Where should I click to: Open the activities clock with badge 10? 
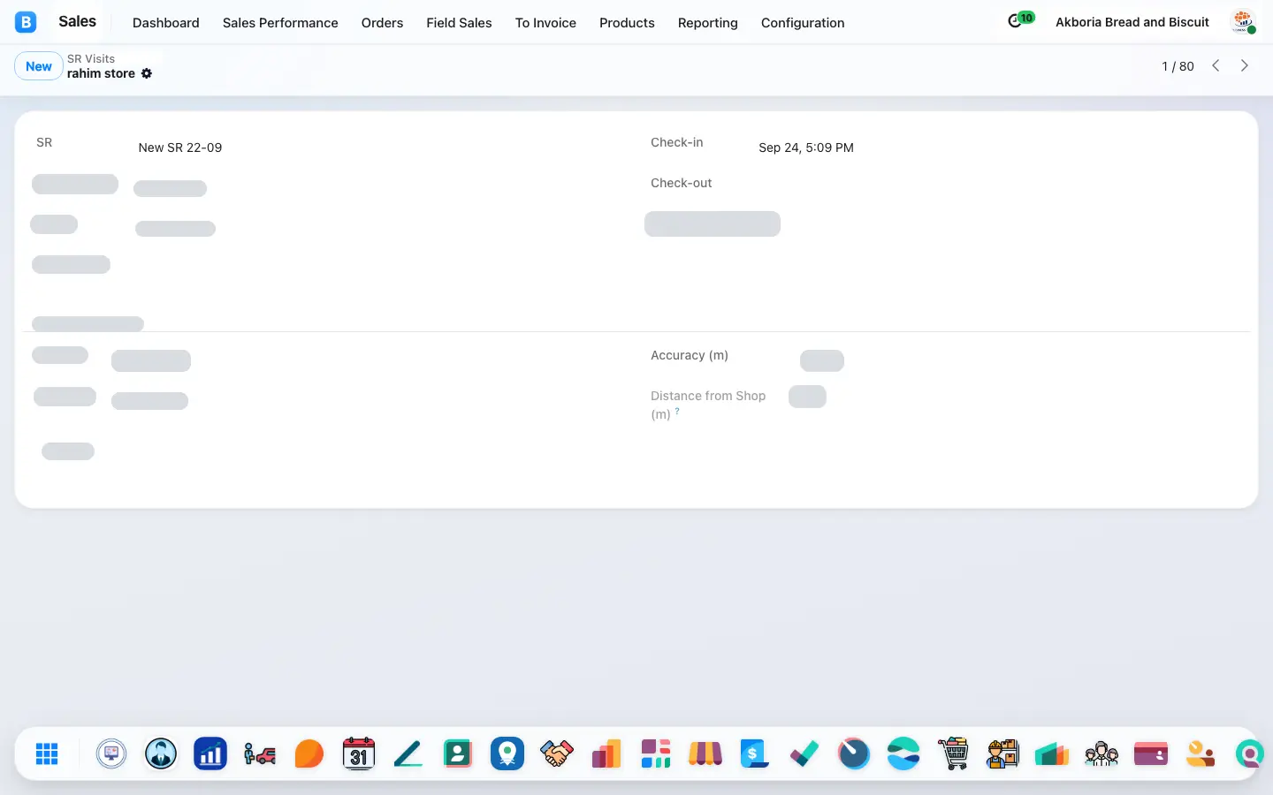1020,20
